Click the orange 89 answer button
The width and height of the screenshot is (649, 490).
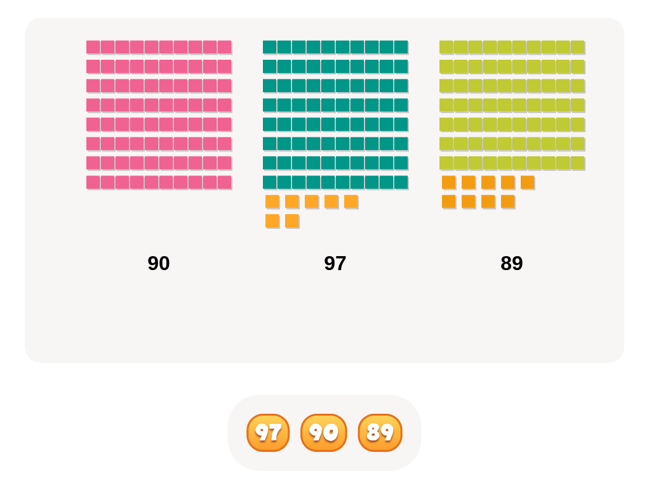pos(380,432)
